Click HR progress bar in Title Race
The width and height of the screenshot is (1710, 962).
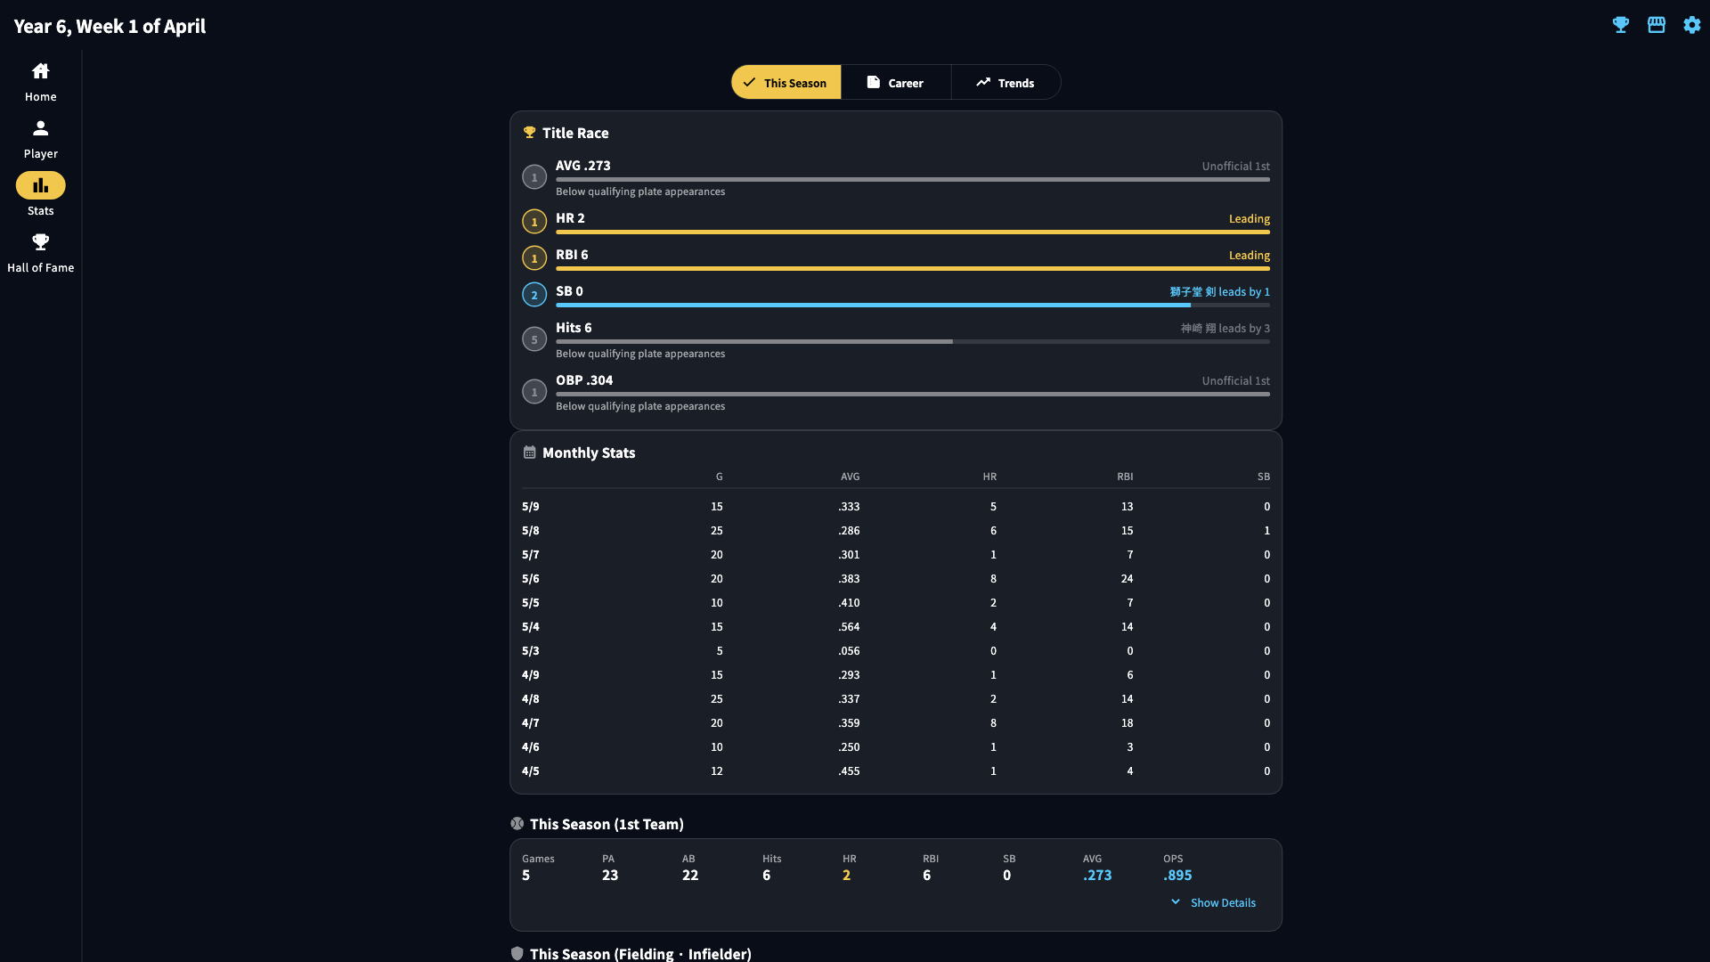[913, 232]
